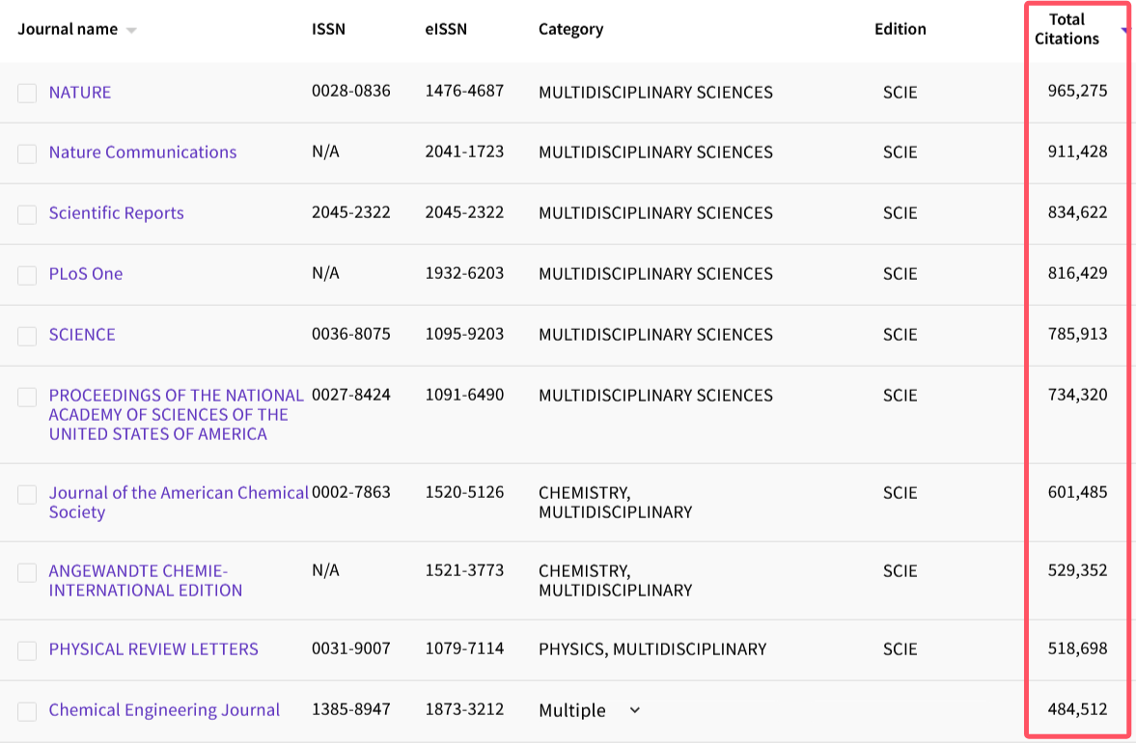Select the Nature Communications checkbox
The width and height of the screenshot is (1136, 743).
point(27,153)
